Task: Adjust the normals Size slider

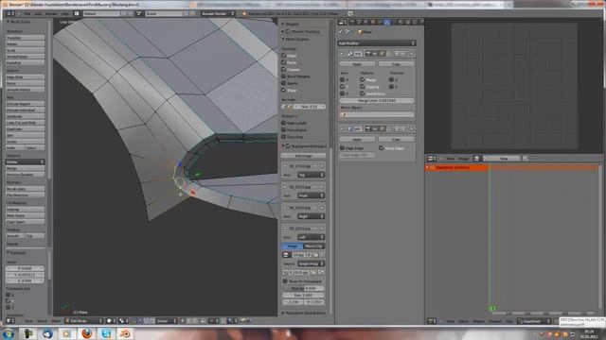Action: pyautogui.click(x=310, y=107)
